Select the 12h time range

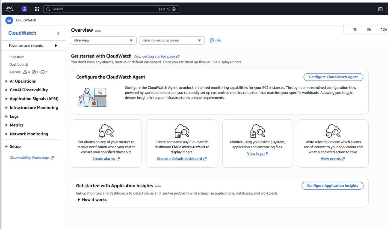point(384,29)
